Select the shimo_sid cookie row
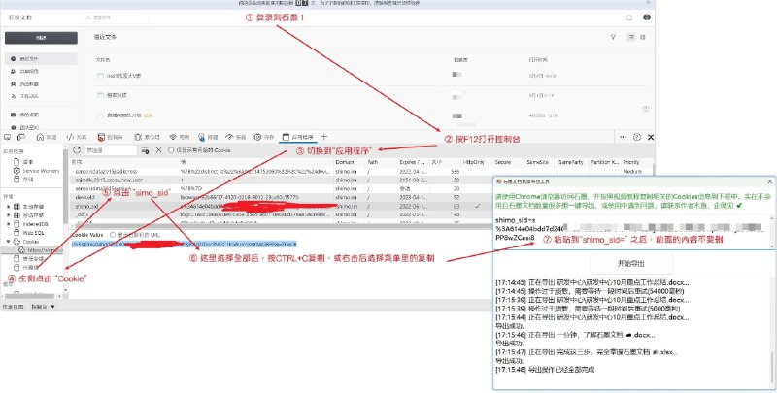The width and height of the screenshot is (777, 393). [x=280, y=206]
